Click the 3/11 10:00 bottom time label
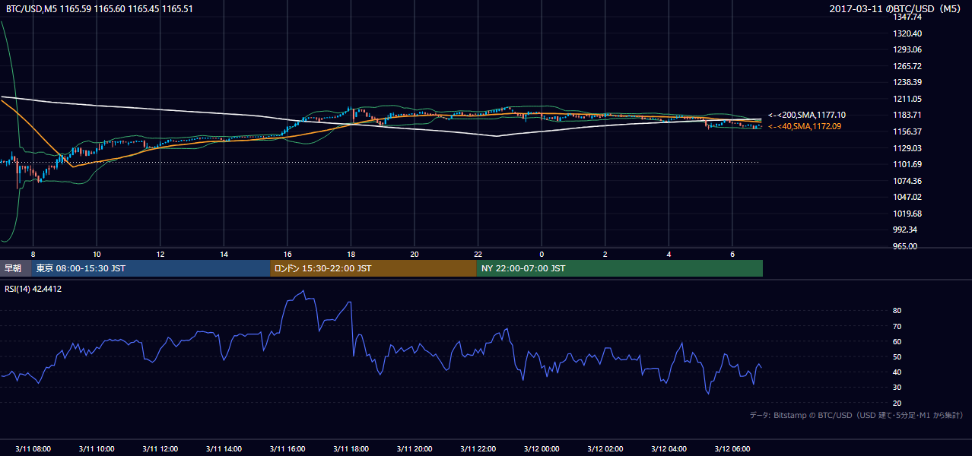Image resolution: width=972 pixels, height=456 pixels. [97, 449]
